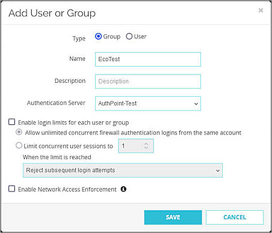The width and height of the screenshot is (272, 233).
Task: Click the Type label
Action: (79, 38)
